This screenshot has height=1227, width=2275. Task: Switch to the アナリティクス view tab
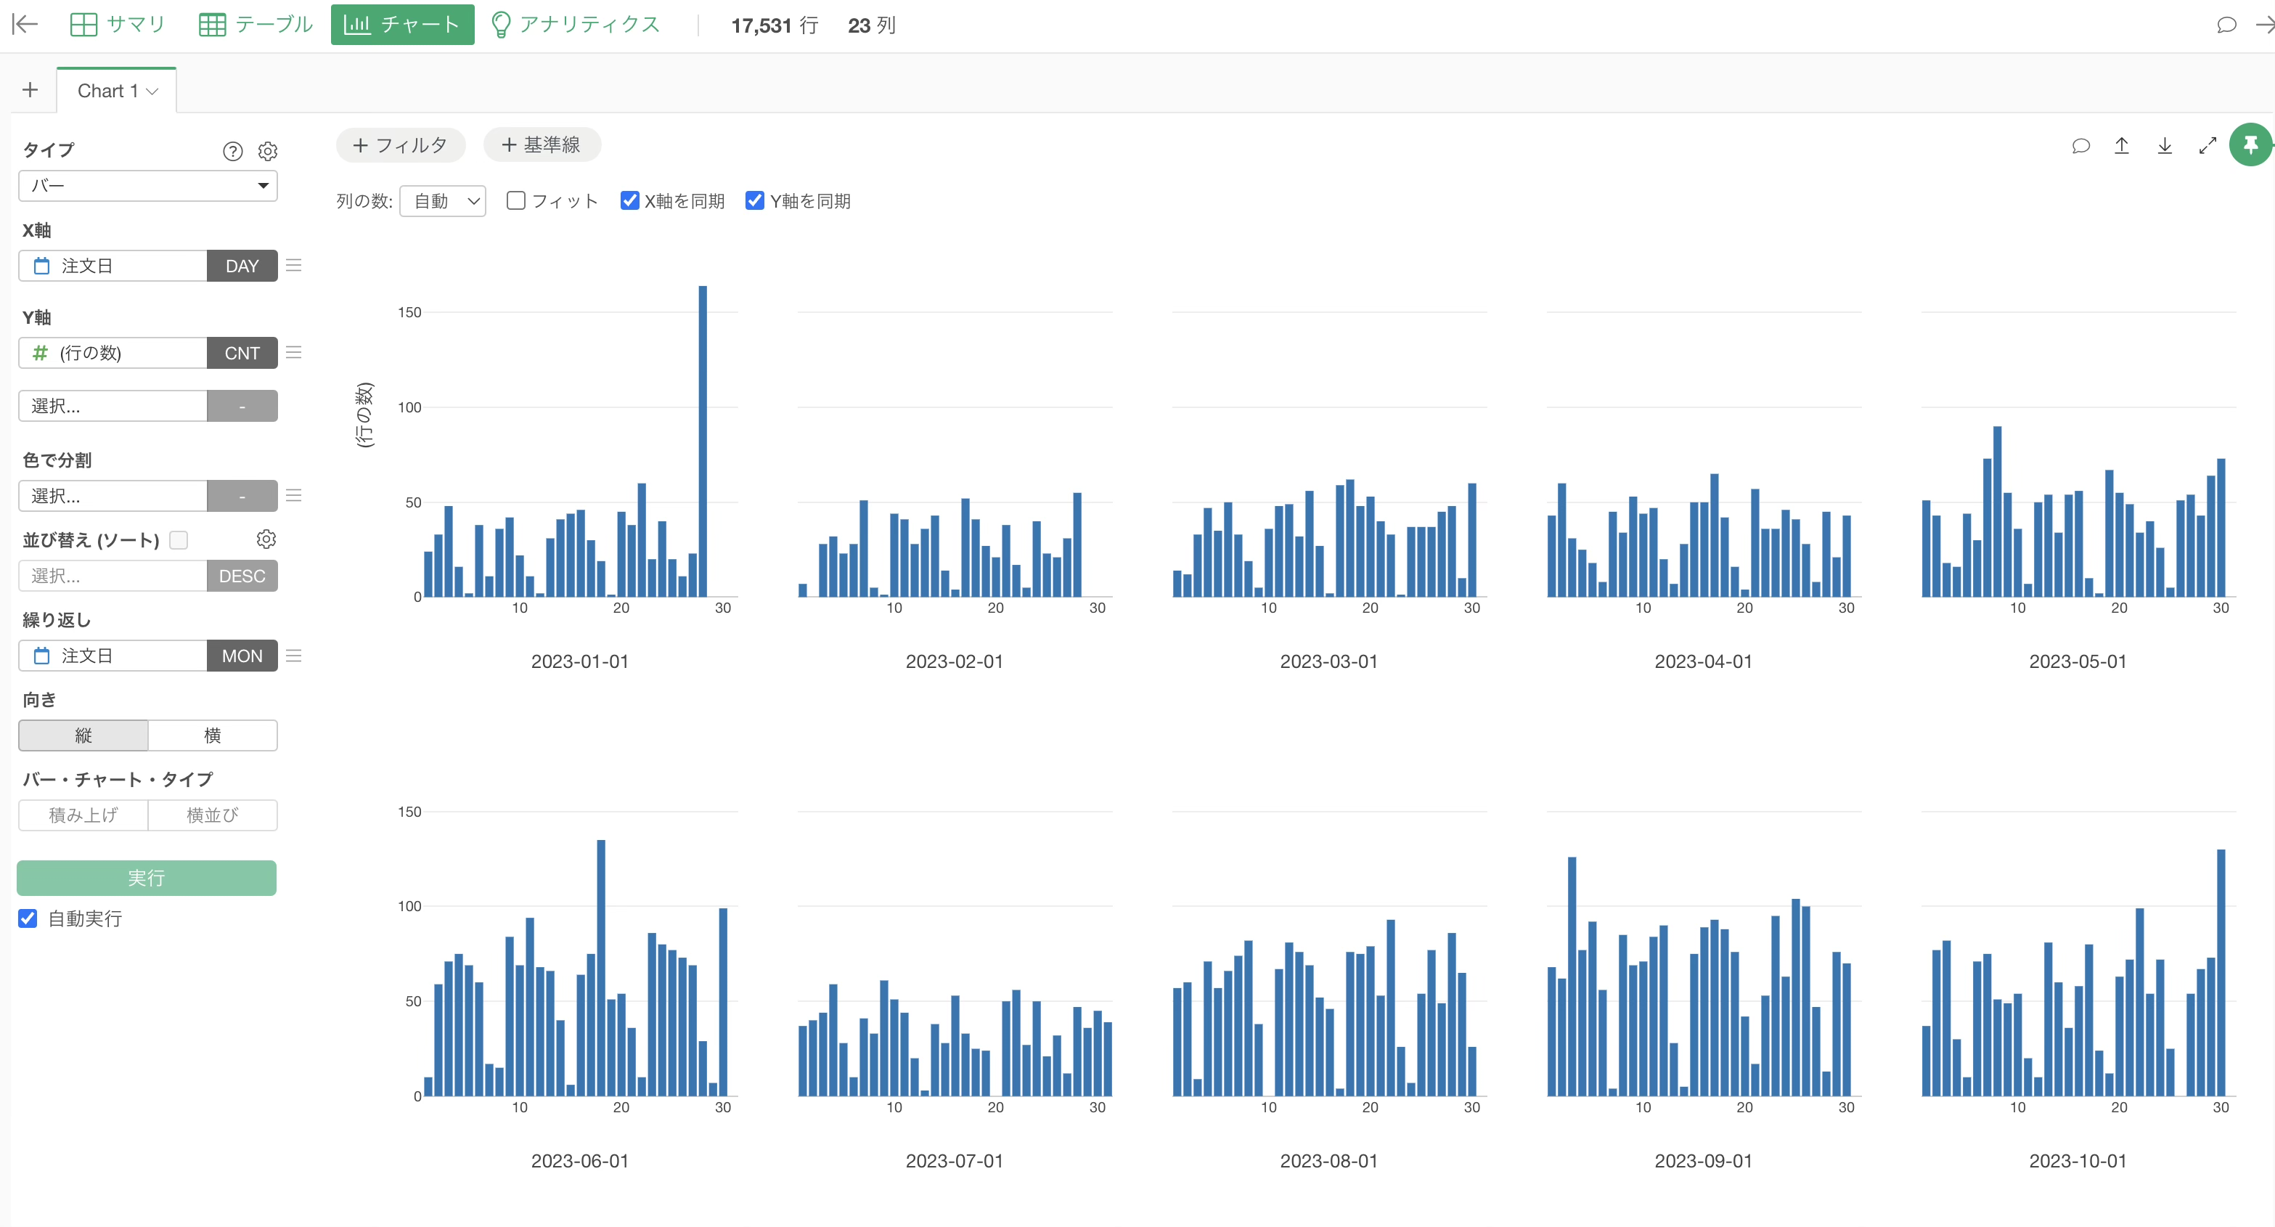coord(575,24)
